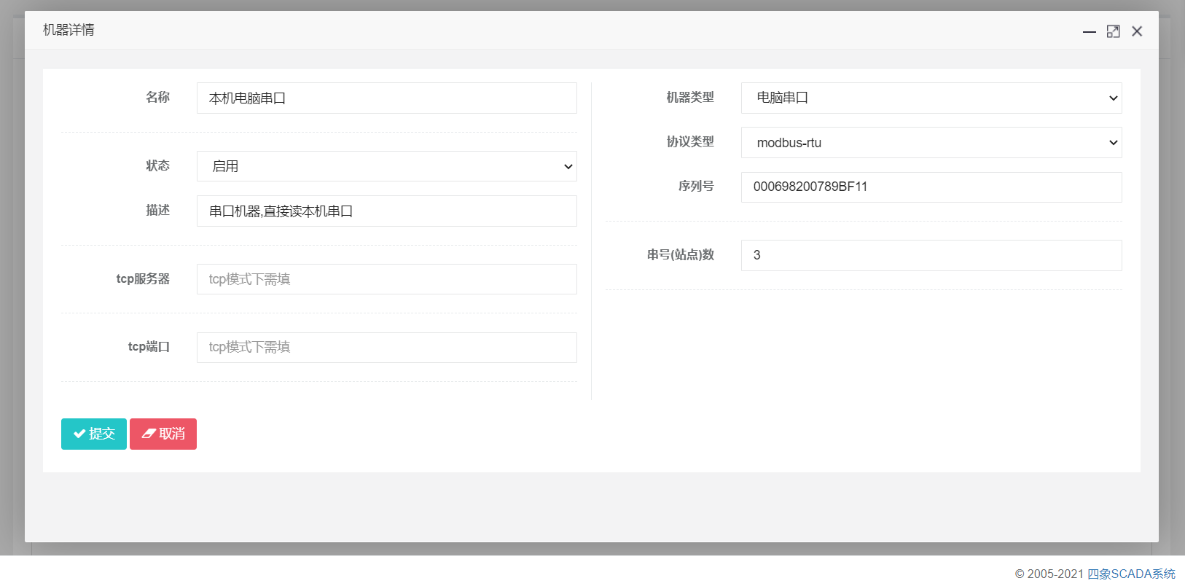Focus the 序列号 field with 000698200789BF11
The width and height of the screenshot is (1185, 586).
click(x=931, y=187)
